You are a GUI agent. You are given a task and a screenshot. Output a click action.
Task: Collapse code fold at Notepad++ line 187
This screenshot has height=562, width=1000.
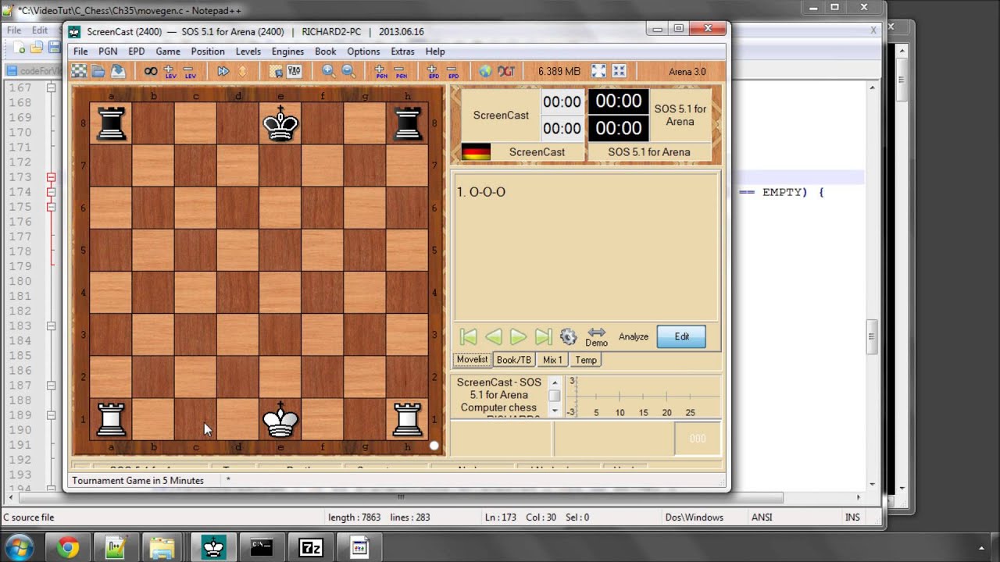coord(52,385)
